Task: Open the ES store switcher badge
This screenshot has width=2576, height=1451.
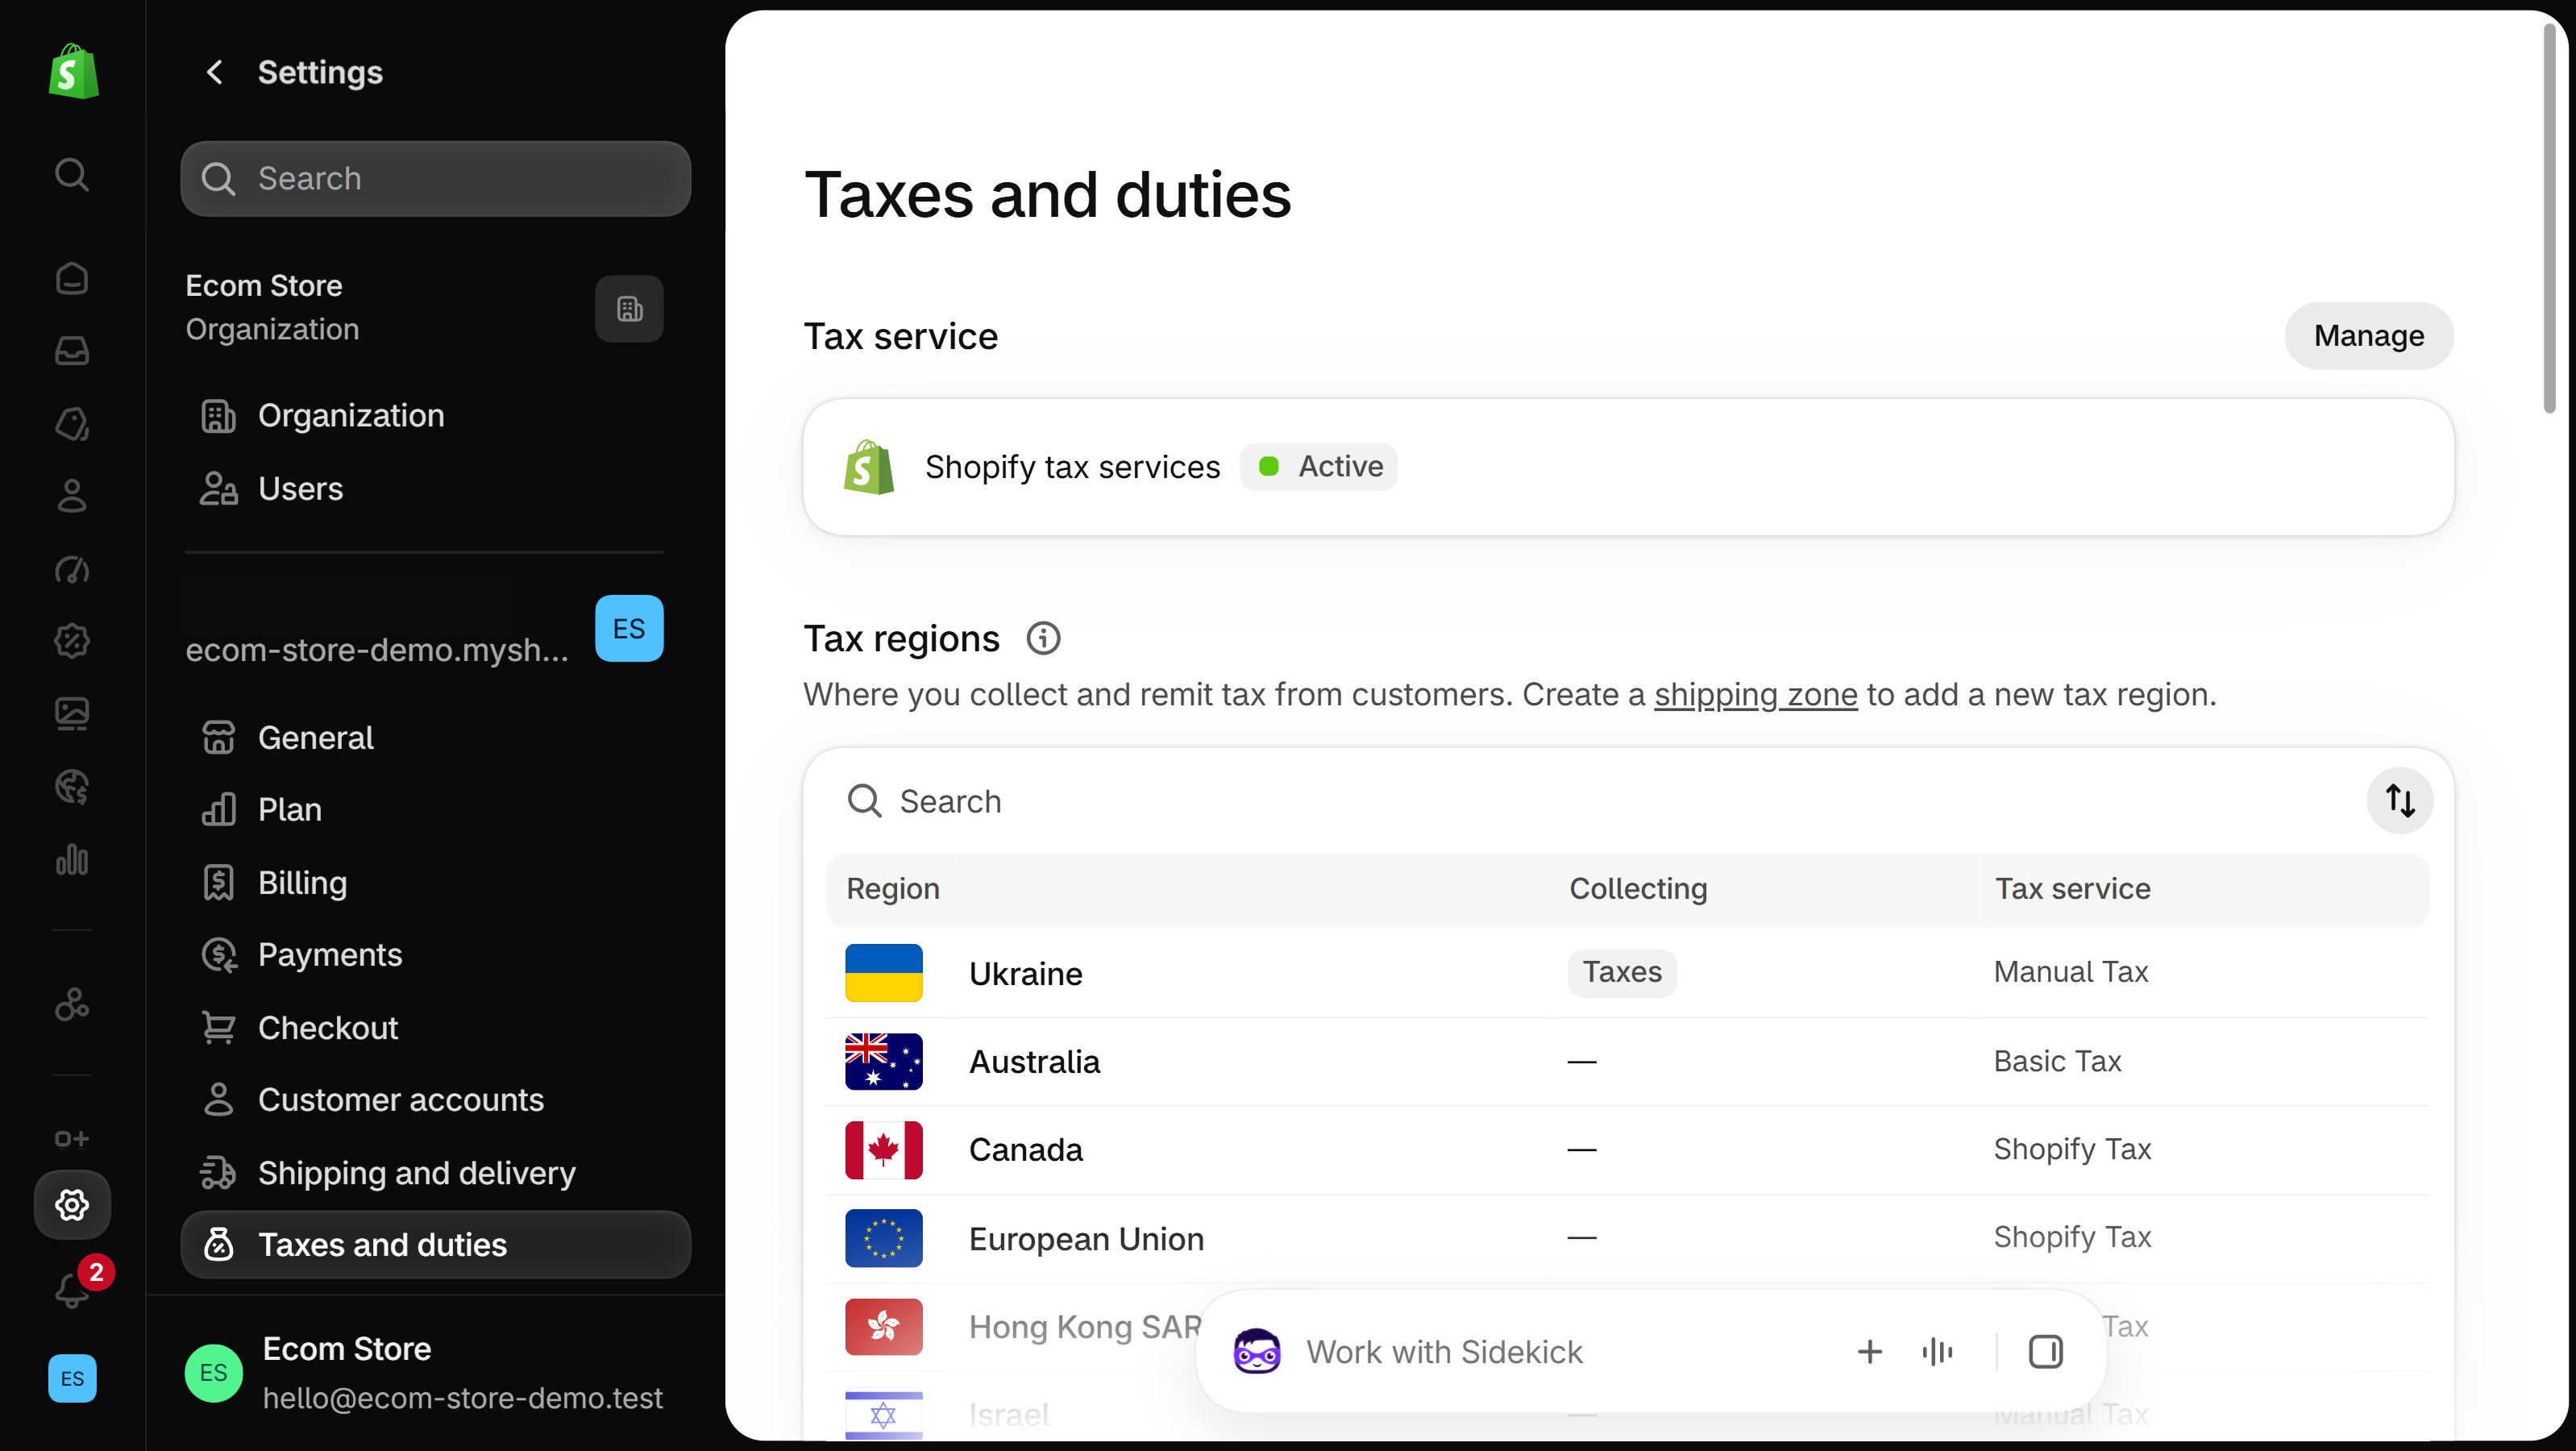Action: 629,628
